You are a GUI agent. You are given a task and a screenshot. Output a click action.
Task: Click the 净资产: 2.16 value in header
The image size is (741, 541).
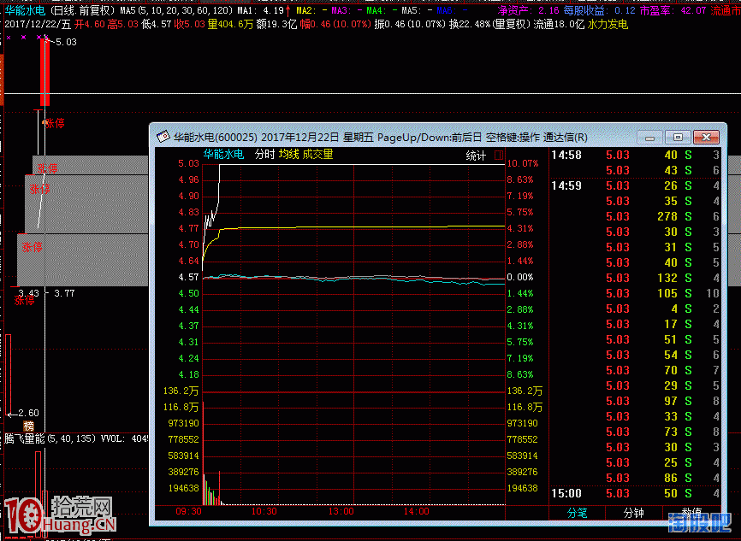(x=528, y=10)
